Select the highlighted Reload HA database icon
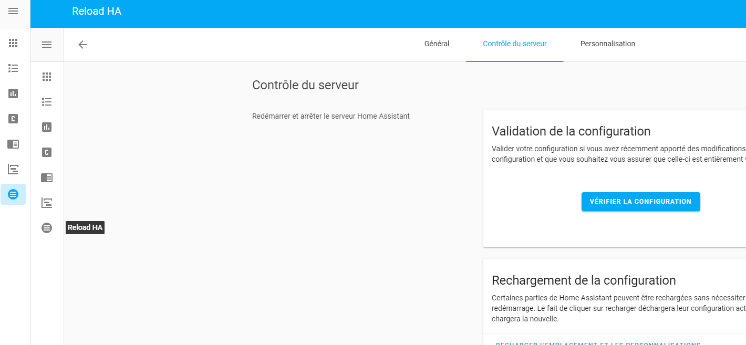746x345 pixels. (x=13, y=194)
